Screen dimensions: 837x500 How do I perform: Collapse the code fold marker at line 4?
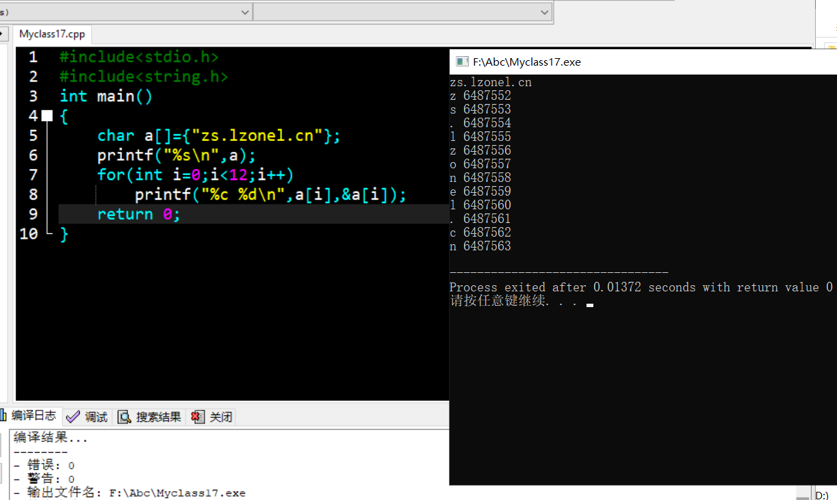click(47, 116)
